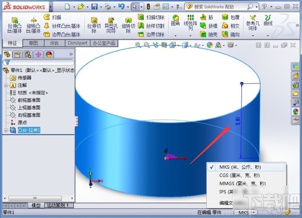Open the PropertyManager tab icon

pyautogui.click(x=17, y=54)
